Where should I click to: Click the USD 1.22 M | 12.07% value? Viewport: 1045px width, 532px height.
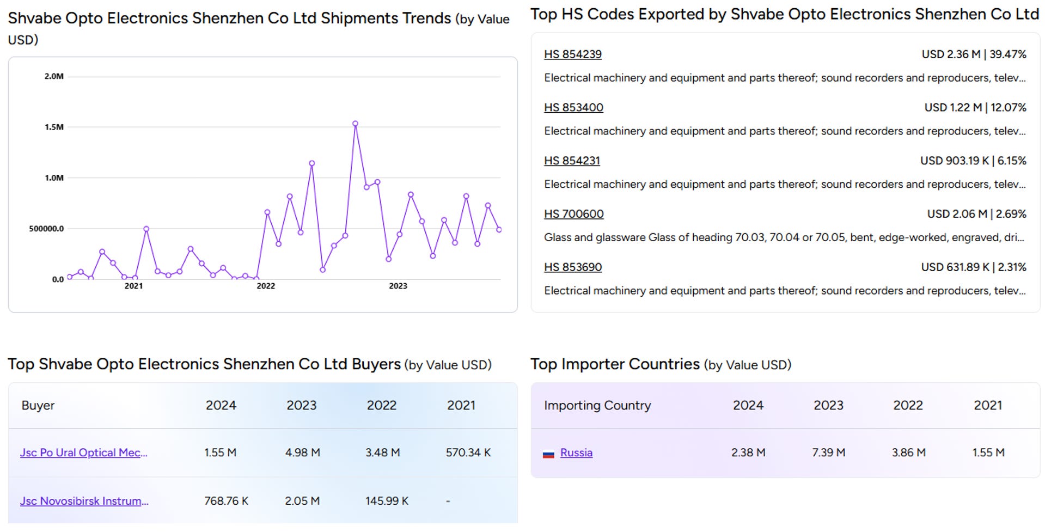coord(975,108)
